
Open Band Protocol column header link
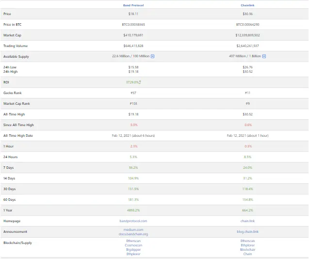coord(133,5)
